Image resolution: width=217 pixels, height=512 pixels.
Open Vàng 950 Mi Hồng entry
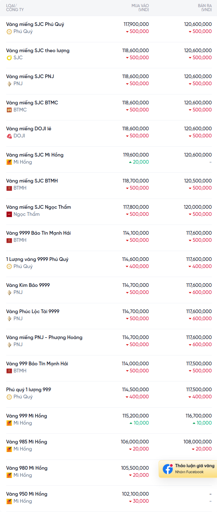pyautogui.click(x=109, y=499)
